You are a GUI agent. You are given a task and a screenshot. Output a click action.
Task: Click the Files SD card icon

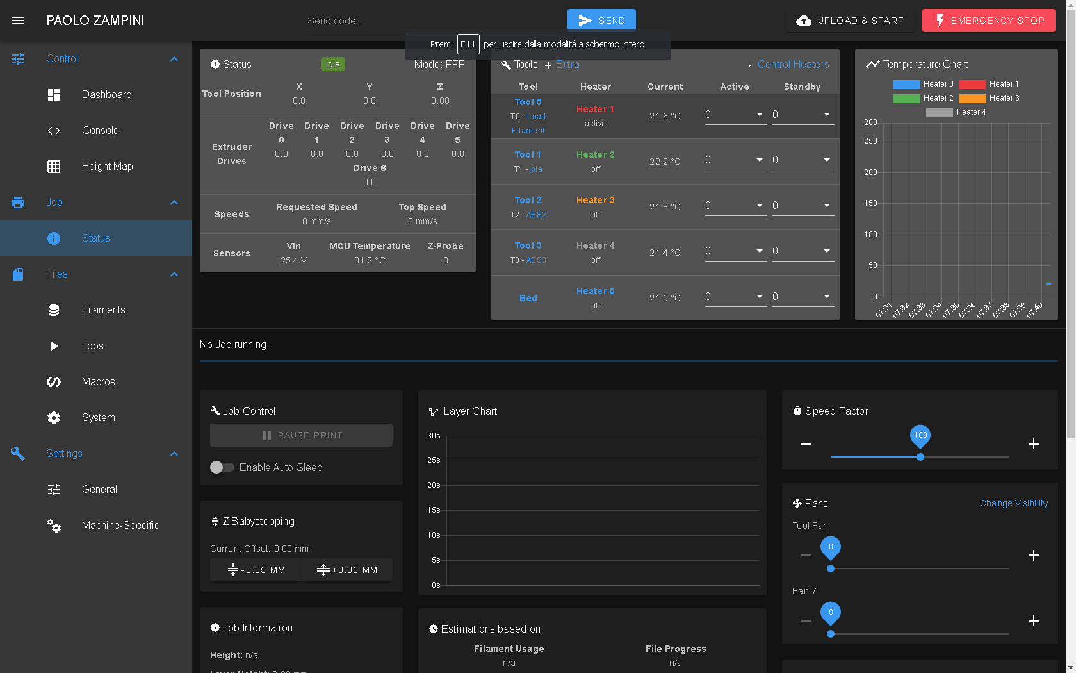[x=18, y=274]
